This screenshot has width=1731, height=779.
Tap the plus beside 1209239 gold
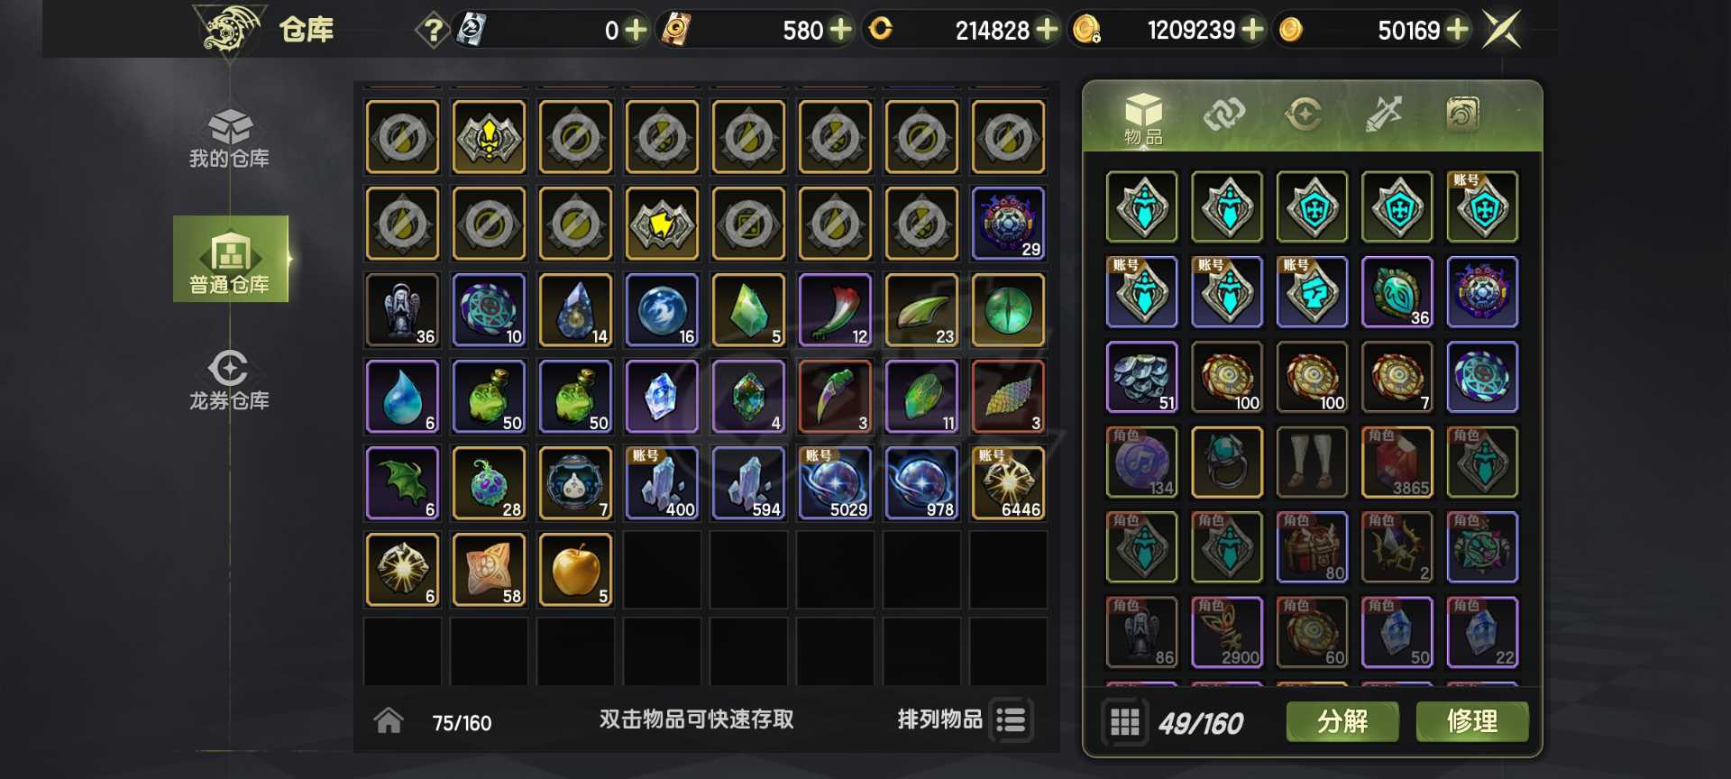tap(1252, 30)
